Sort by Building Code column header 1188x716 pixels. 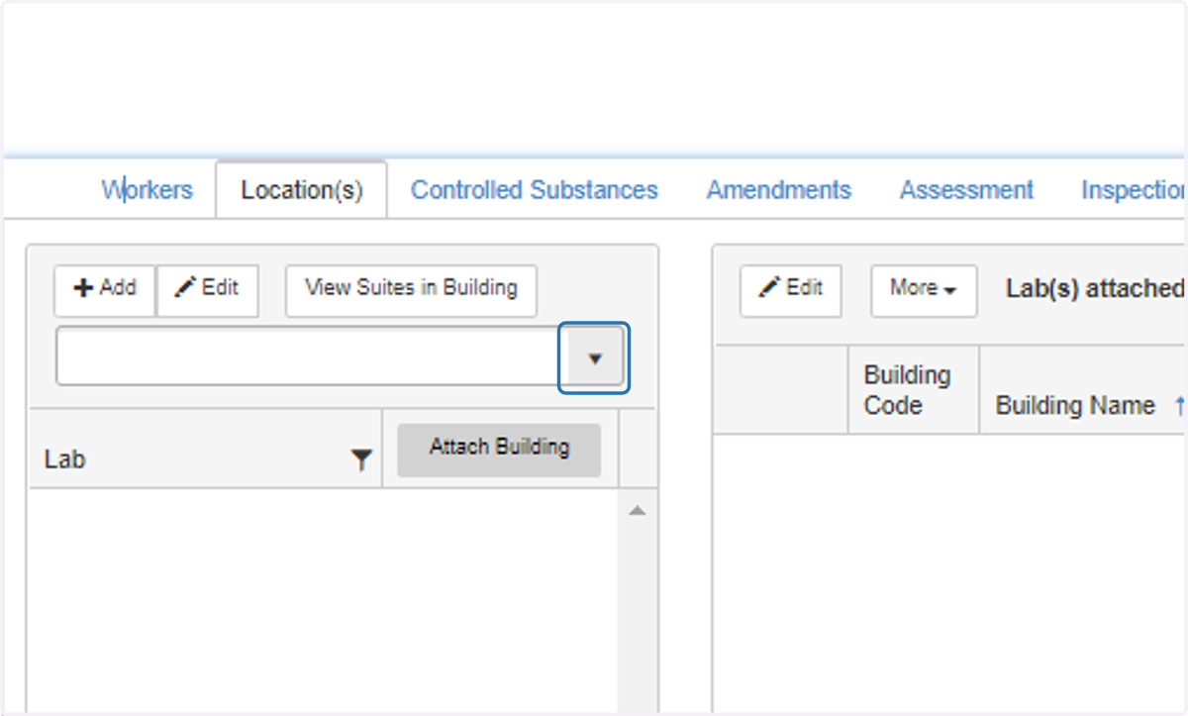coord(914,390)
